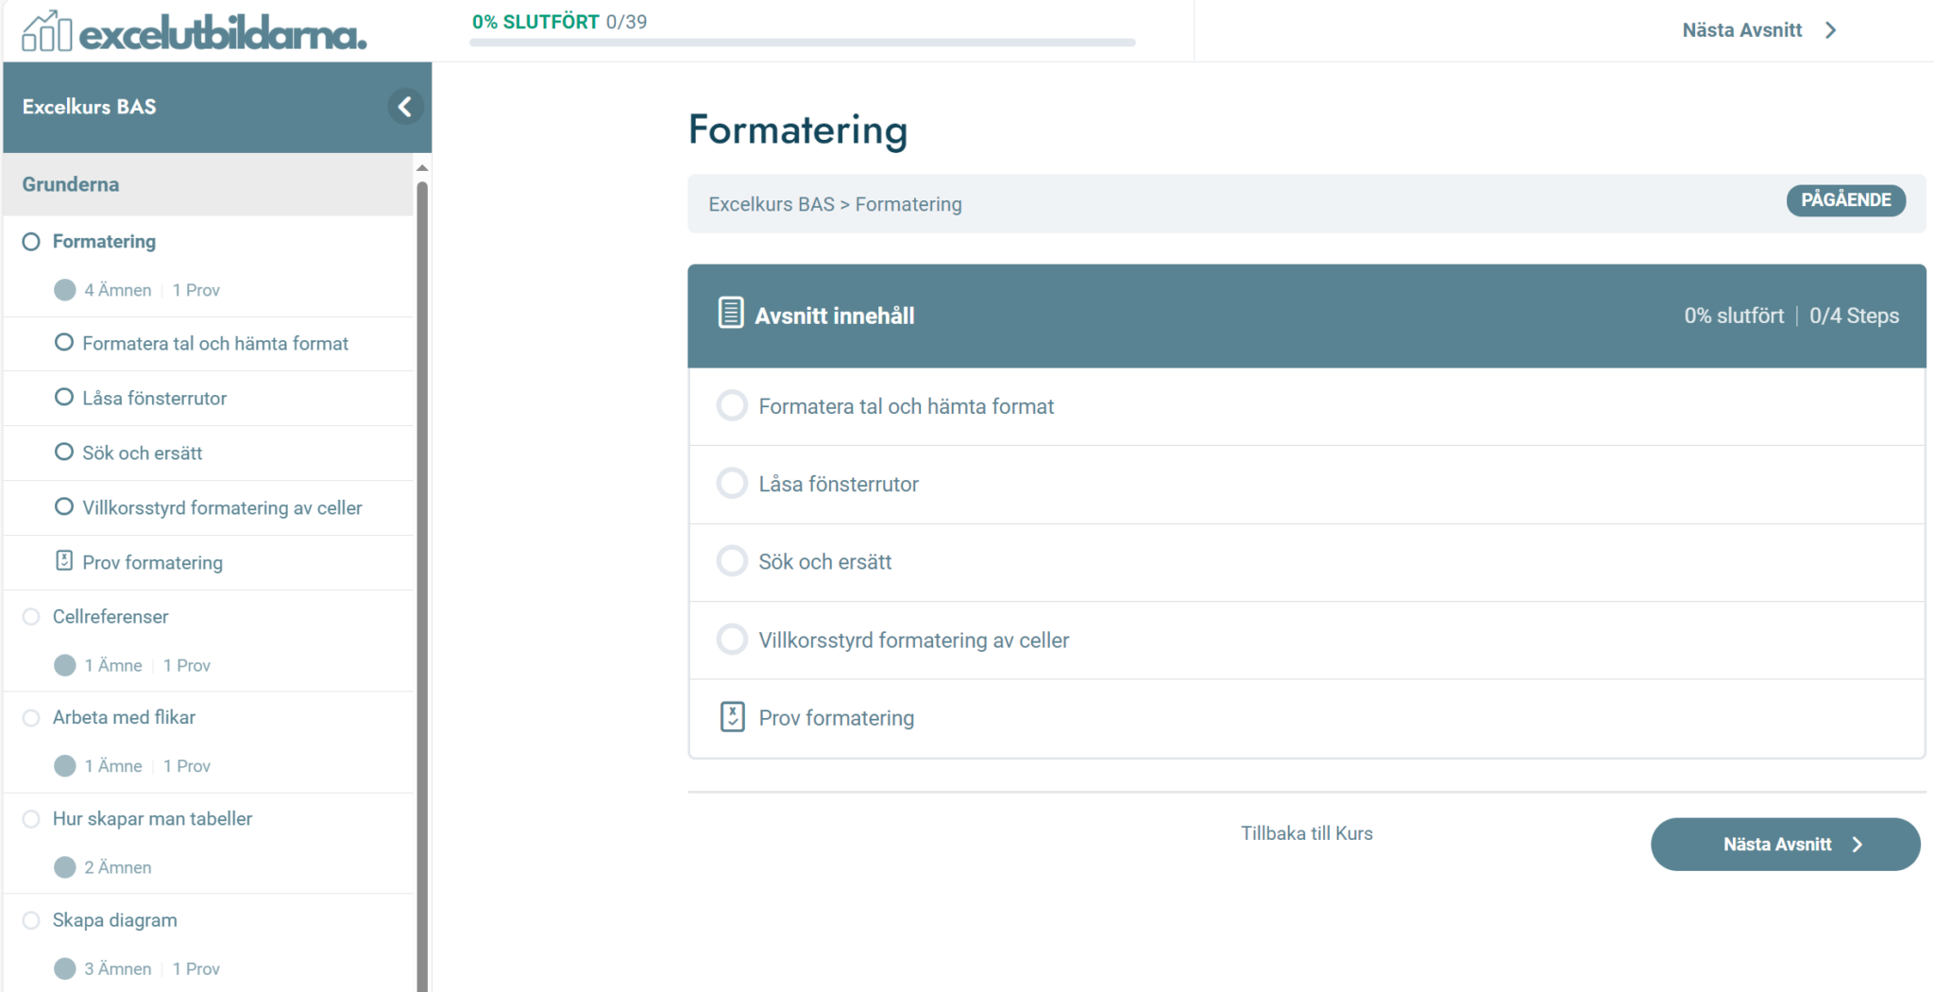
Task: Open the Prov formatering quiz icon in content list
Action: click(x=733, y=717)
